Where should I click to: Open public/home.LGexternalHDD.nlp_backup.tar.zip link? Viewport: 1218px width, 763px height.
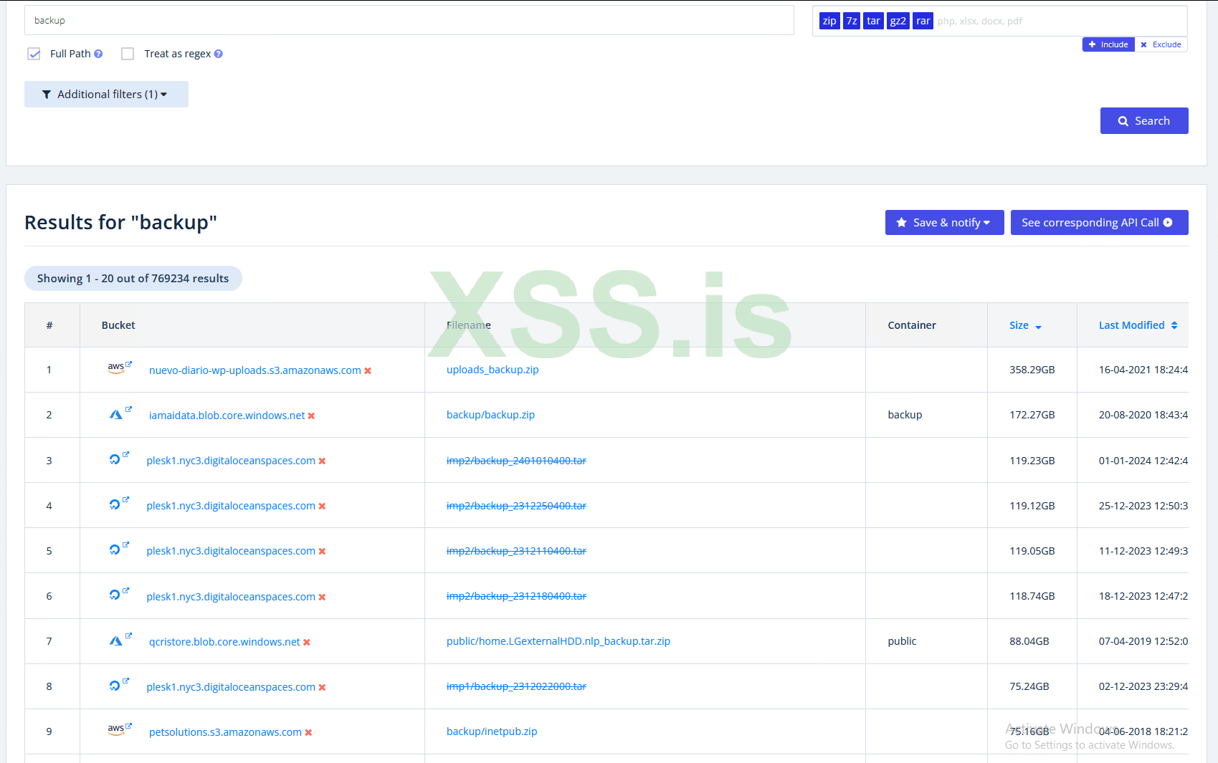(558, 641)
